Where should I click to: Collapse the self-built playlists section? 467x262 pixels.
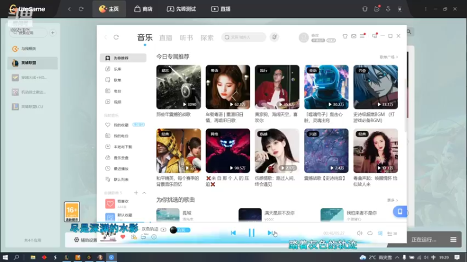coord(144,193)
